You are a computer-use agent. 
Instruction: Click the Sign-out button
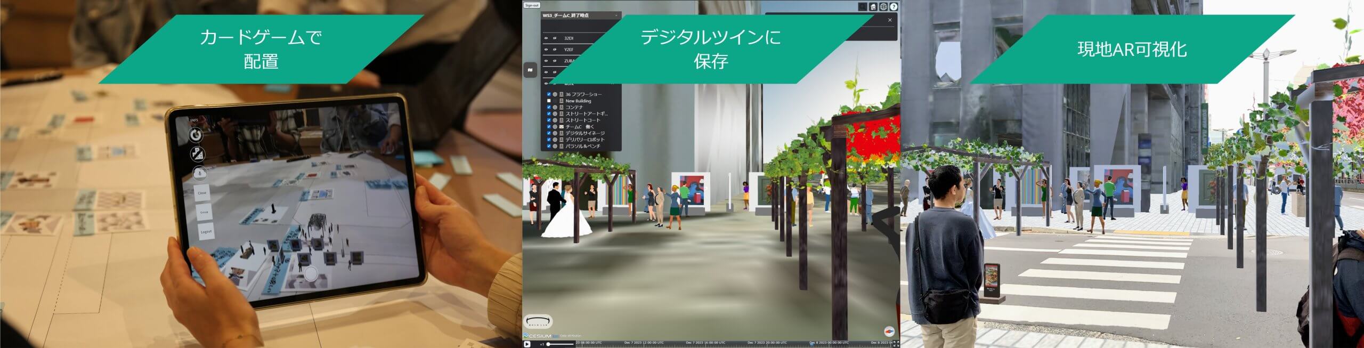tap(532, 5)
